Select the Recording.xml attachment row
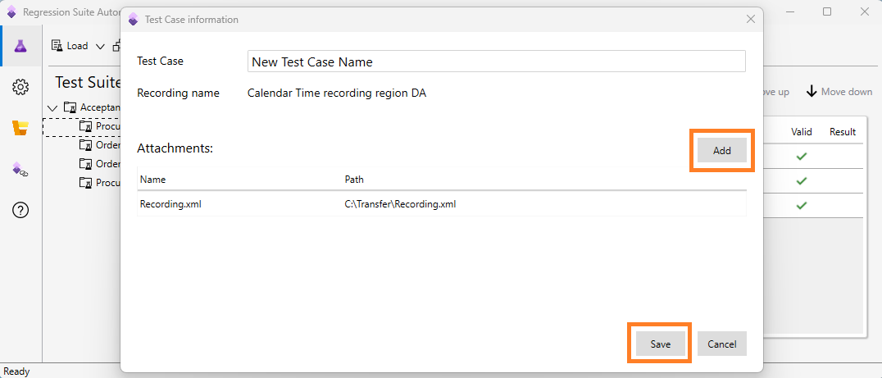Screen dimensions: 882x378 tap(441, 204)
